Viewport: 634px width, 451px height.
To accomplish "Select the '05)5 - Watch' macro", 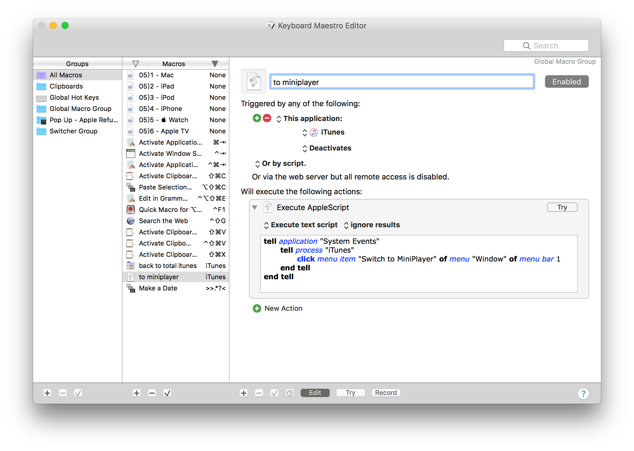I will 176,120.
